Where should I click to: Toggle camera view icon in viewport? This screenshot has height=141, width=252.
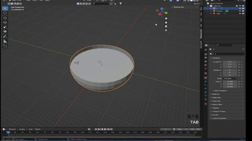tap(166, 26)
